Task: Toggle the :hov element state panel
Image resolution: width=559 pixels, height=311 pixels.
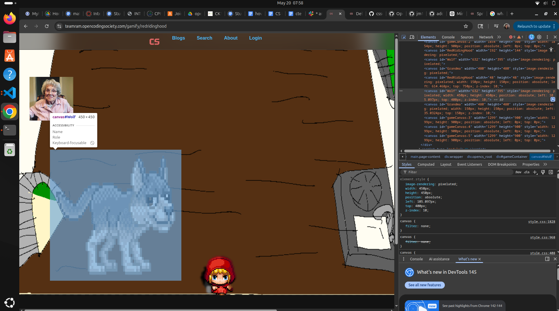Action: [x=518, y=172]
